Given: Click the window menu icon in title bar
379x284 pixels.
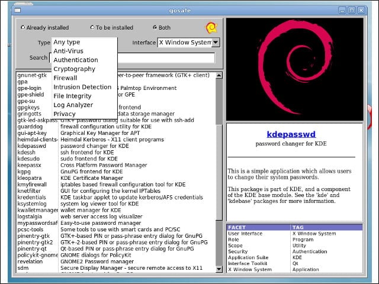Looking at the screenshot, I should pyautogui.click(x=18, y=10).
